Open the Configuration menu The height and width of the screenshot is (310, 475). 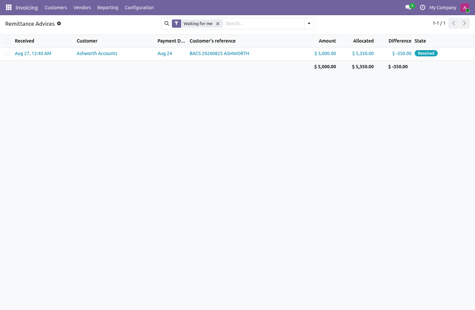point(139,8)
